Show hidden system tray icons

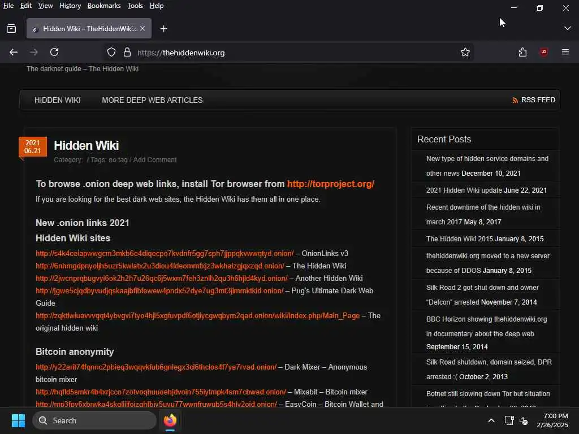click(x=491, y=420)
